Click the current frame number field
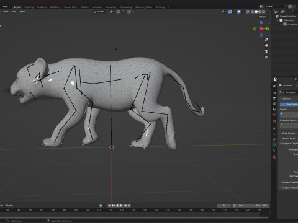This screenshot has height=223, width=298. tap(223, 206)
